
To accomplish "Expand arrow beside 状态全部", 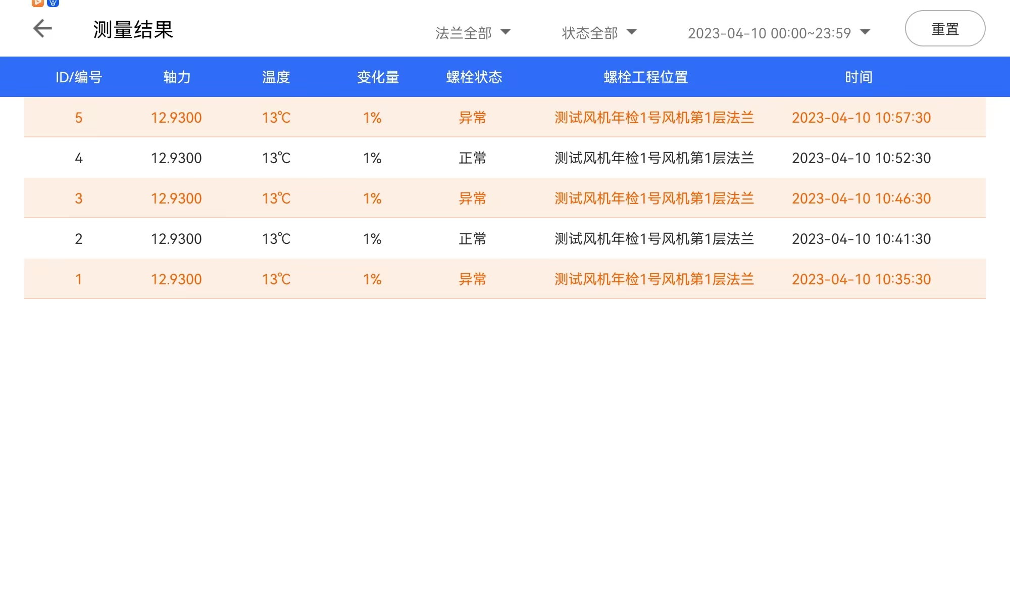I will pos(632,32).
